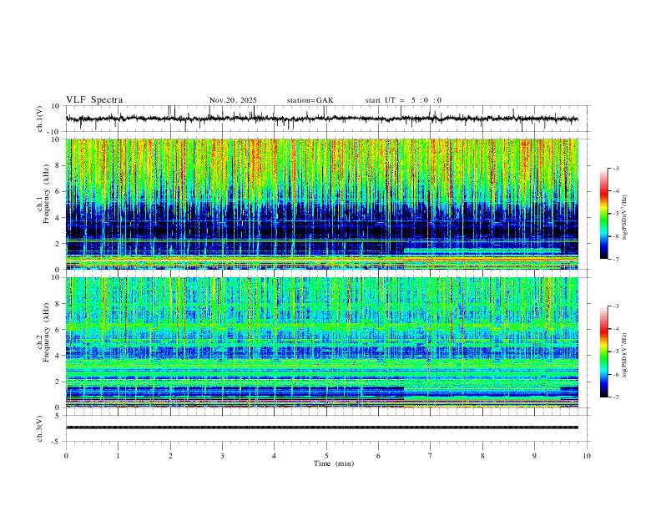The width and height of the screenshot is (661, 511).
Task: Click the time axis tick label '10'
Action: 587,456
